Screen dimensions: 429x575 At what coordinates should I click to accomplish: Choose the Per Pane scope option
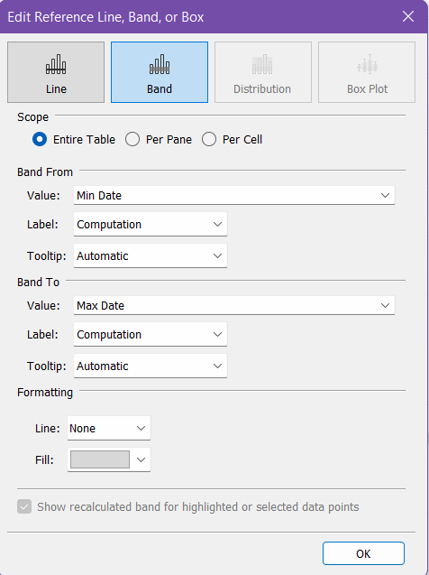tap(132, 139)
